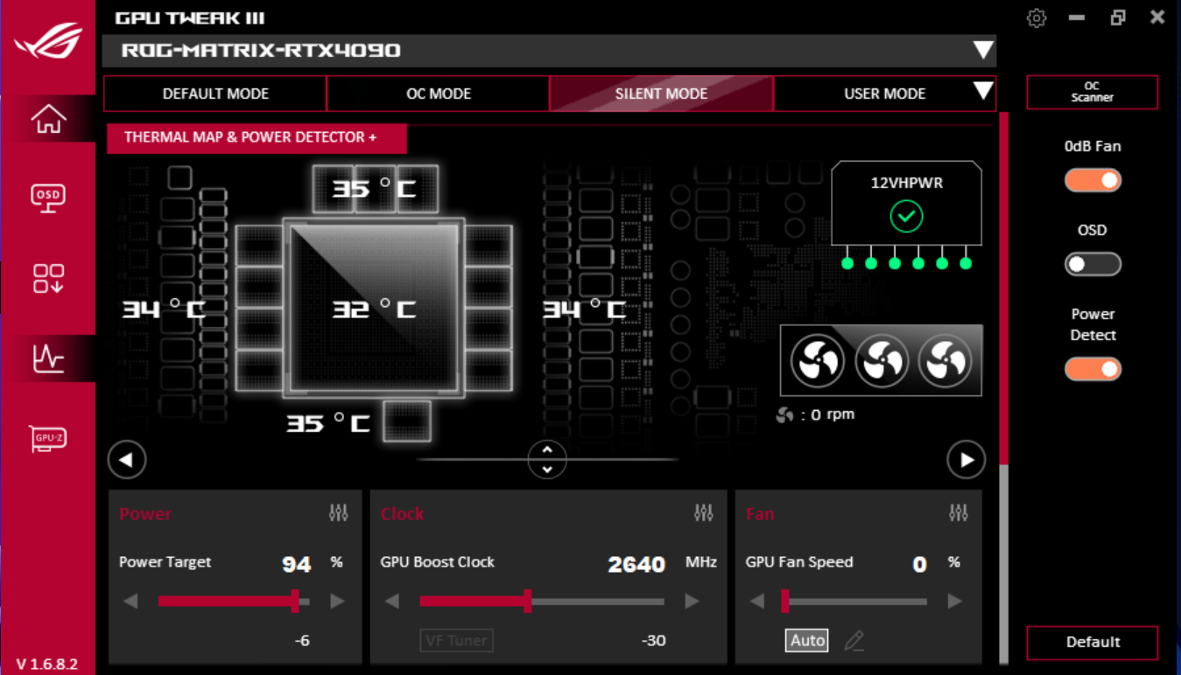This screenshot has width=1181, height=675.
Task: Decrease Power Target with left arrow
Action: tap(130, 602)
